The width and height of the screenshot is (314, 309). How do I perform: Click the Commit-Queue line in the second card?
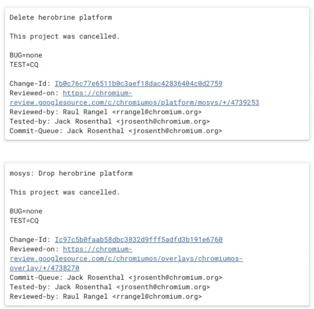point(116,277)
